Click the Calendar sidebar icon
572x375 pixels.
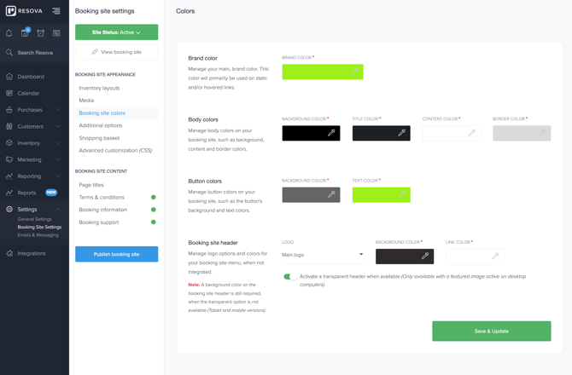pos(9,93)
